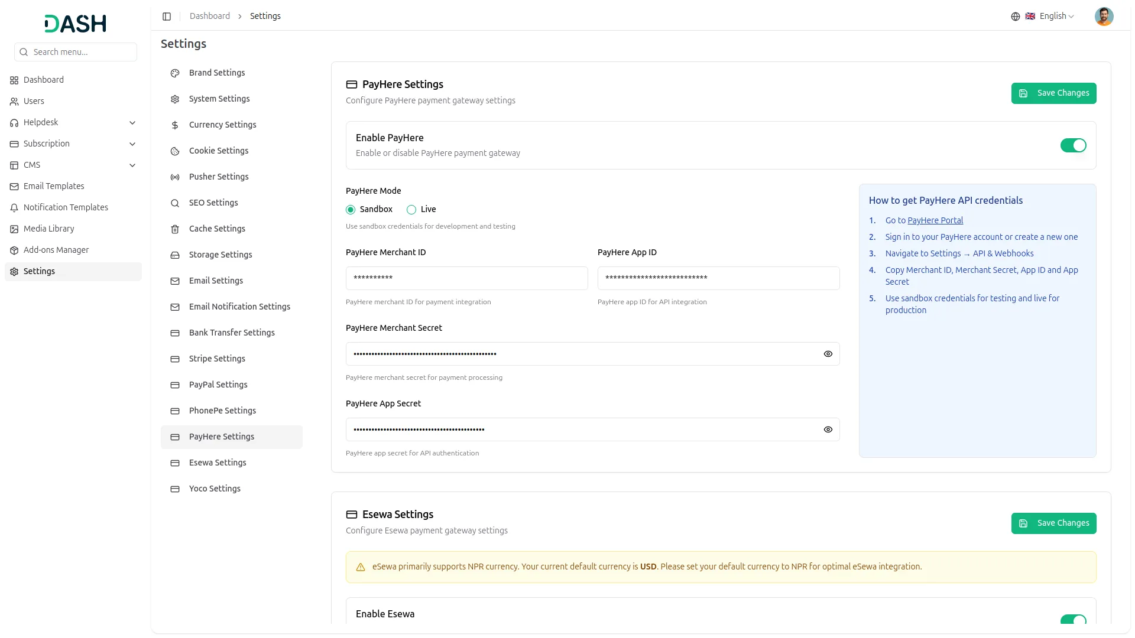Click the System Settings gear icon
1135x638 pixels.
pos(175,99)
